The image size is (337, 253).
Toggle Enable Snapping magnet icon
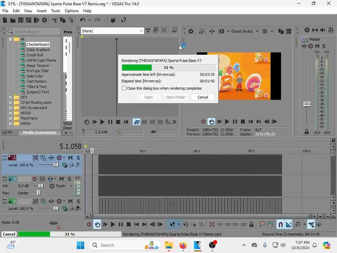pos(280,225)
